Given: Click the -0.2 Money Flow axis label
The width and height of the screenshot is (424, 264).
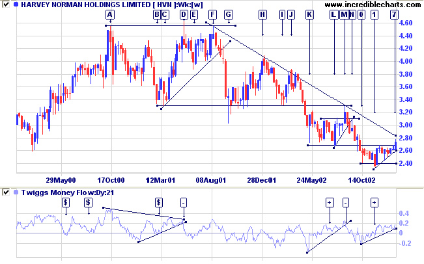Looking at the screenshot, I should point(405,243).
